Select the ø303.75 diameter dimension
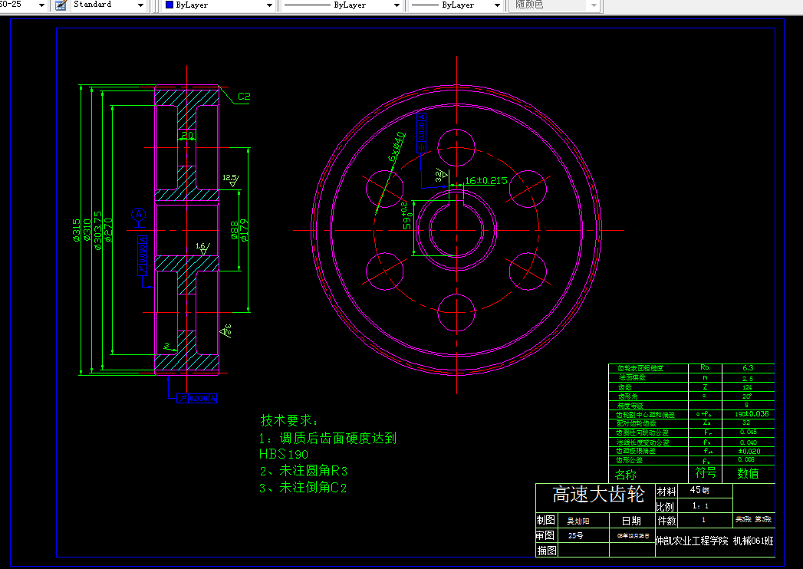This screenshot has height=569, width=803. [x=98, y=230]
